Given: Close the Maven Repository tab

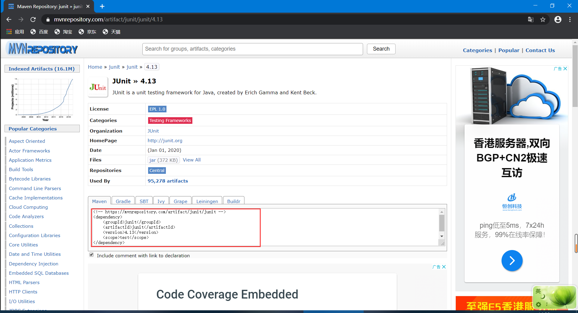Looking at the screenshot, I should pos(88,6).
